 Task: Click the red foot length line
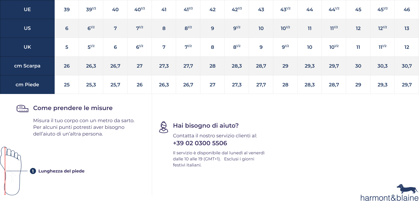click(5, 171)
